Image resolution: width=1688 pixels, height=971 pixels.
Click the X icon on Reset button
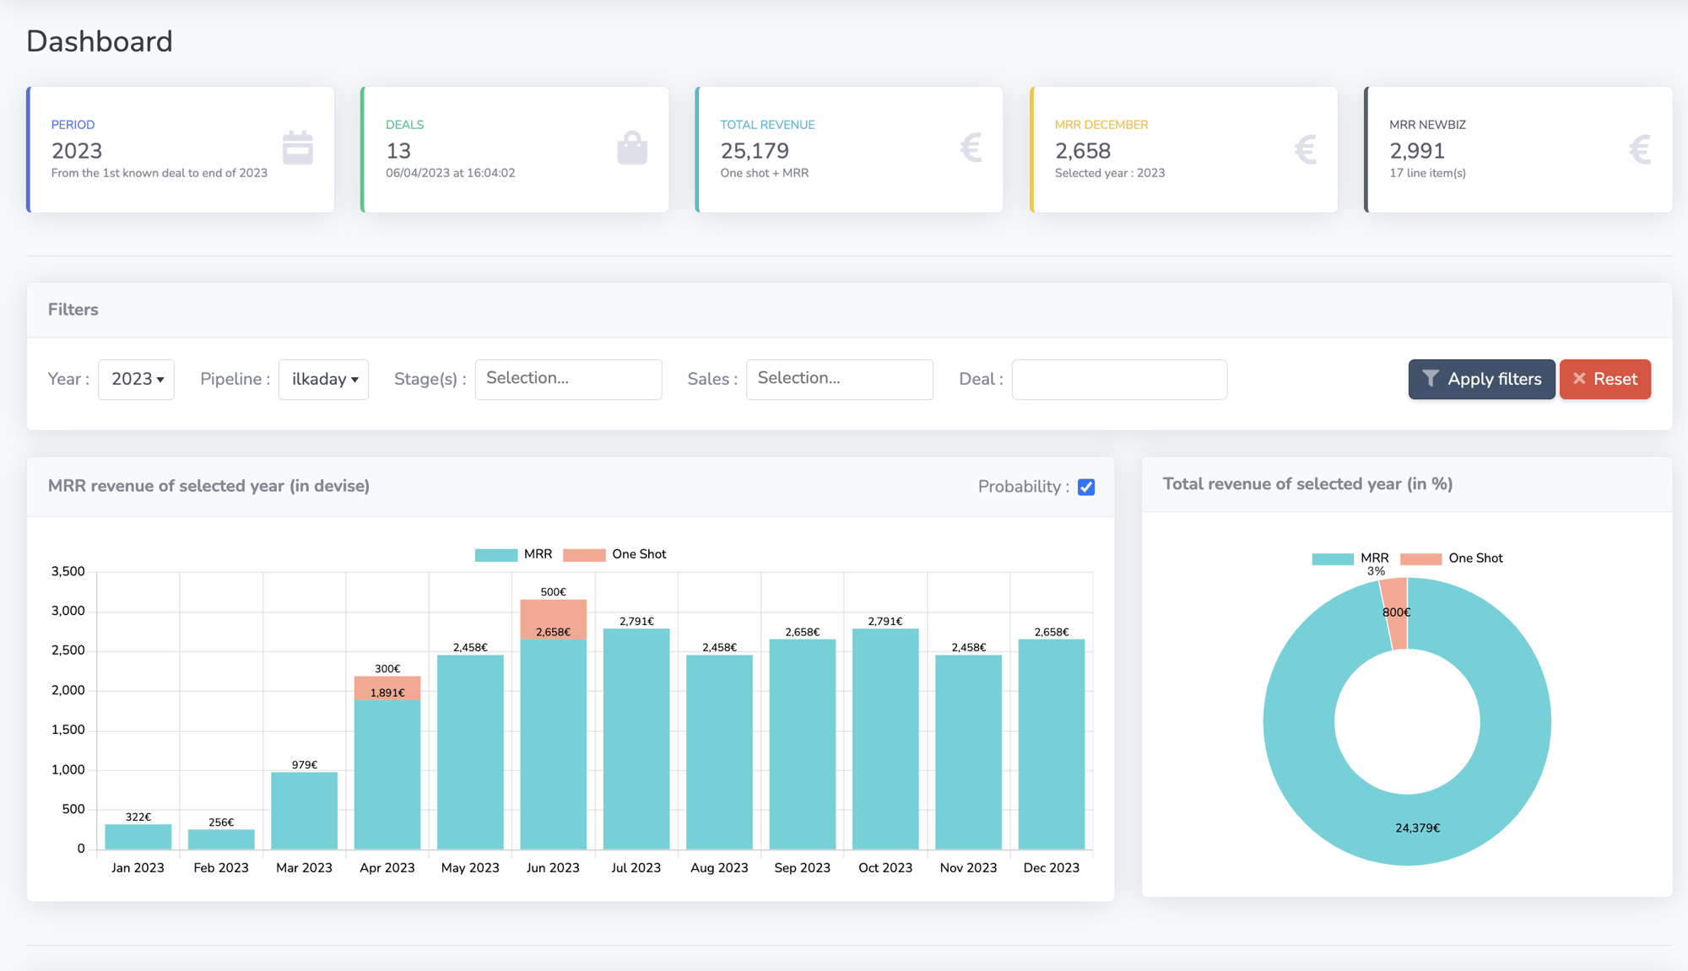(x=1579, y=379)
